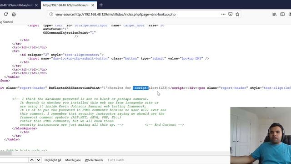Click the webcam video overlay
291x164 pixels.
(261, 136)
